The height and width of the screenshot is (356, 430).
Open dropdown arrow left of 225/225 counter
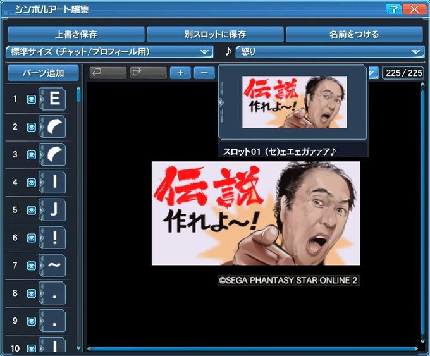pos(372,73)
